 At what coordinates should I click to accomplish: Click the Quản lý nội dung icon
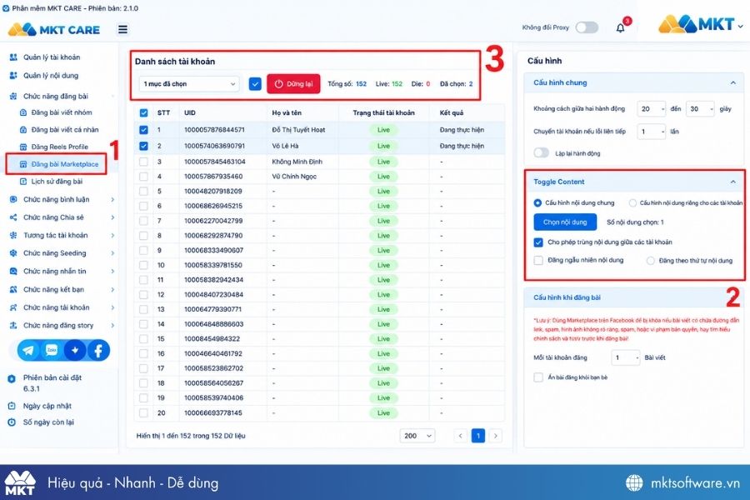click(13, 76)
